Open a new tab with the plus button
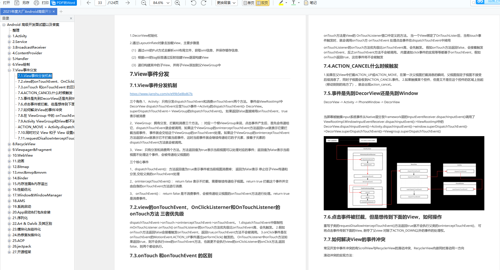 pos(61,12)
